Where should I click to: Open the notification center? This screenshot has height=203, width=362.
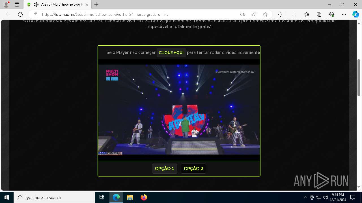click(353, 197)
